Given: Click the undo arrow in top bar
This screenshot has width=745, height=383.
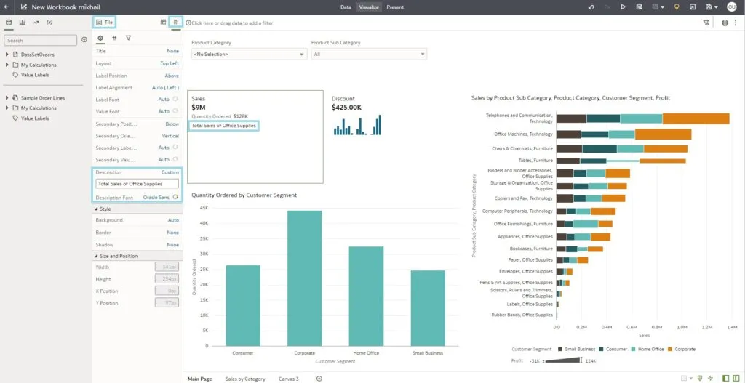Looking at the screenshot, I should click(591, 7).
